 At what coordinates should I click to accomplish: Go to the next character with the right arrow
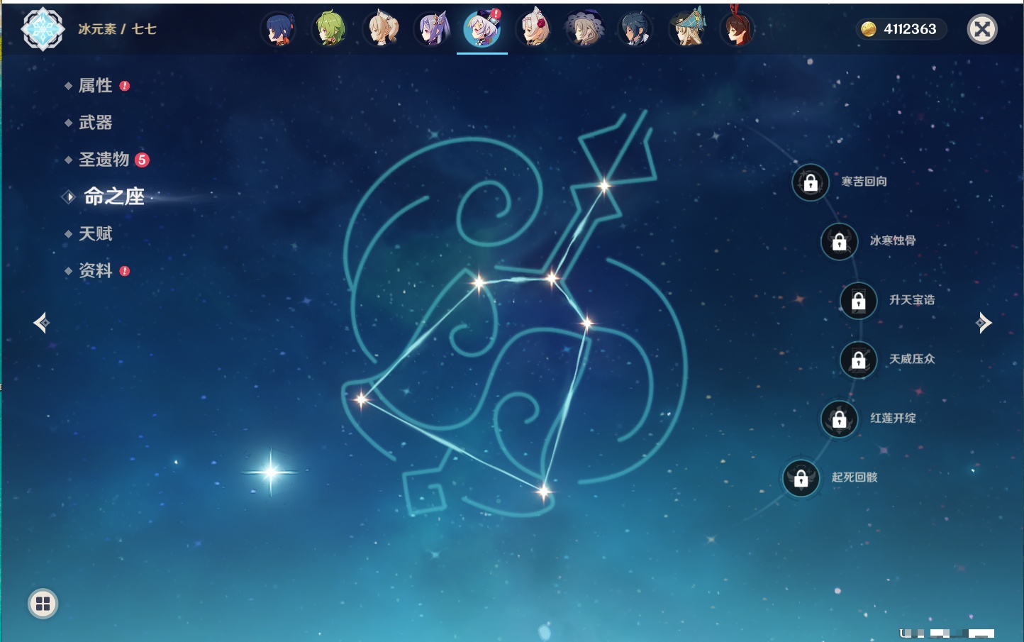pos(984,323)
